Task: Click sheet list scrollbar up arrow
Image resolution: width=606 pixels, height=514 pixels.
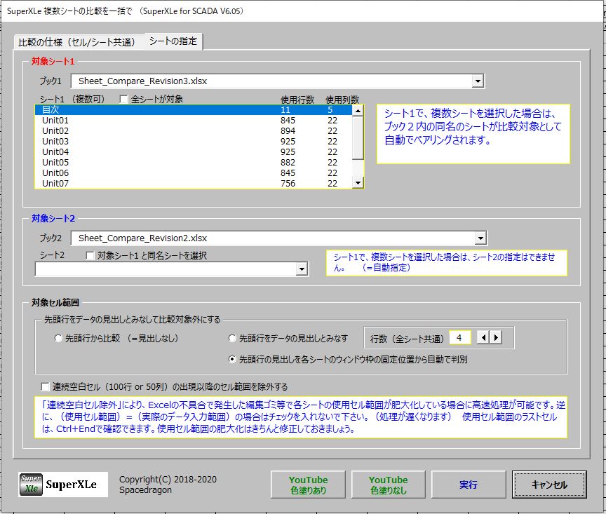Action: [x=358, y=111]
